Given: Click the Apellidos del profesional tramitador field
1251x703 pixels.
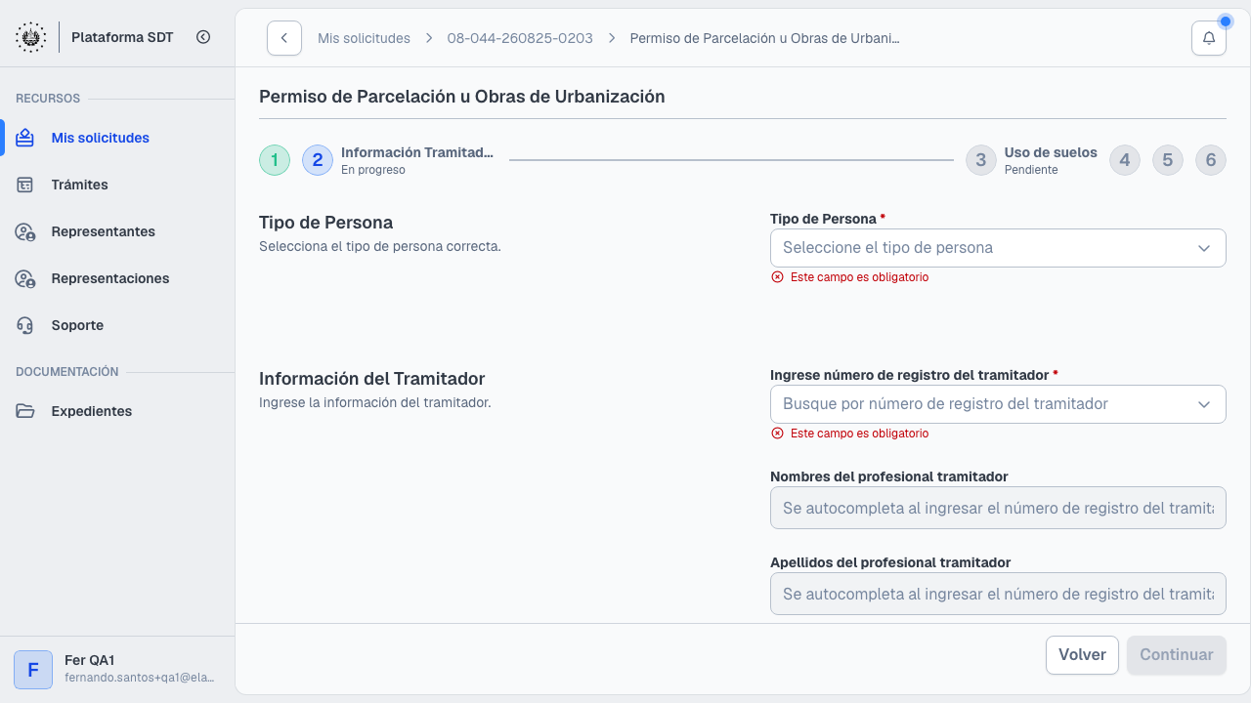Looking at the screenshot, I should tap(998, 594).
